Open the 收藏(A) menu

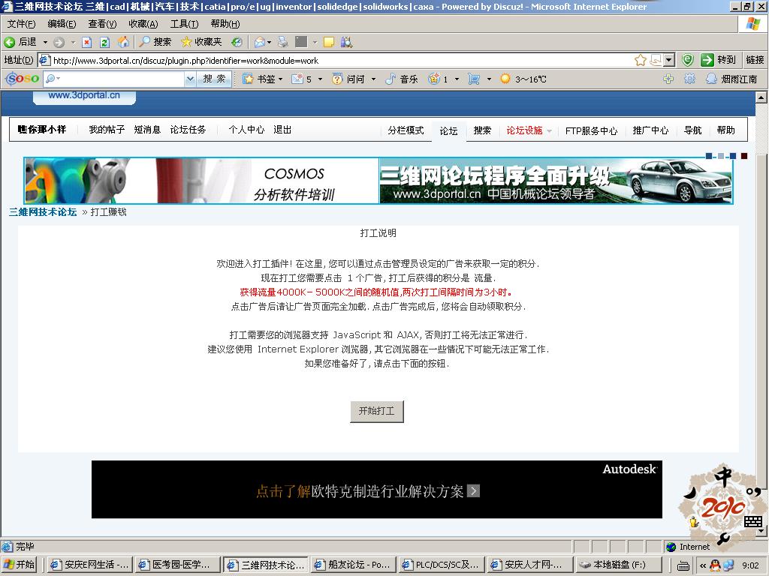143,24
